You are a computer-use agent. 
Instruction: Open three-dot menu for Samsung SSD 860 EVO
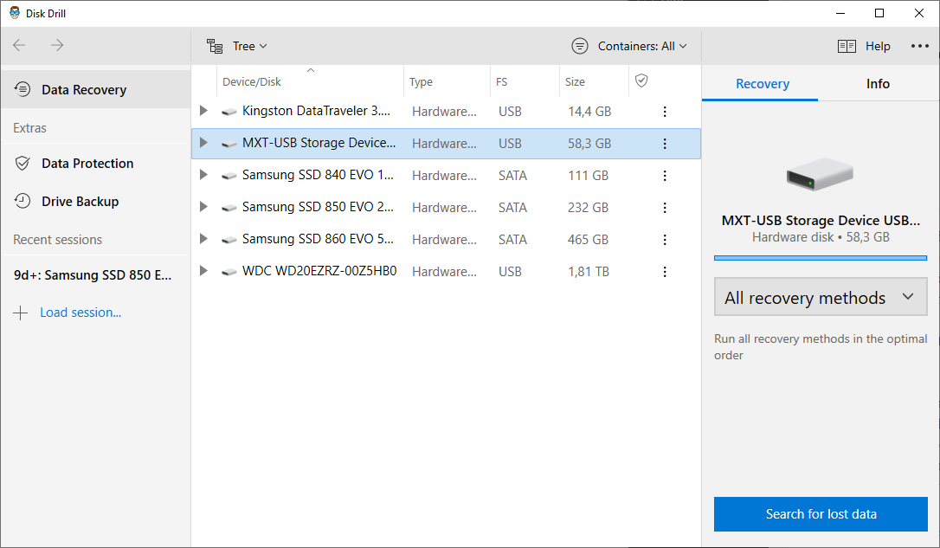(665, 240)
